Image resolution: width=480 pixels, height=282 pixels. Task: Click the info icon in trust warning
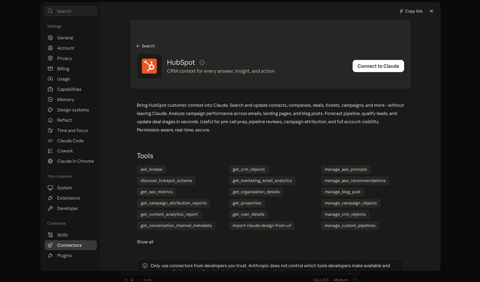(x=145, y=266)
